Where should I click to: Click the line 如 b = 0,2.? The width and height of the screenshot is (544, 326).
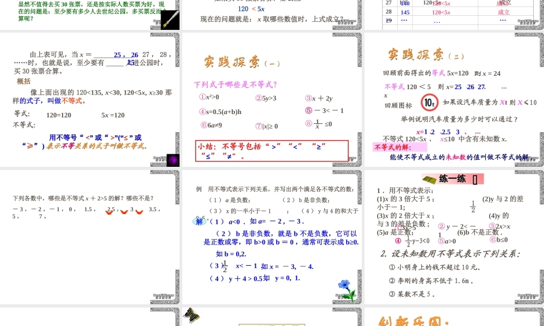(x=231, y=254)
